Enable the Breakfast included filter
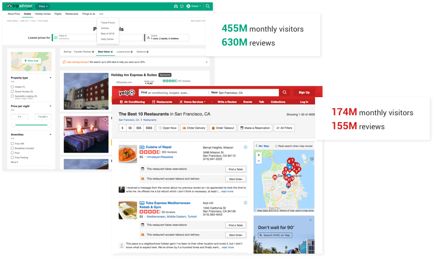Viewport: 434px width, 258px height. click(12, 148)
